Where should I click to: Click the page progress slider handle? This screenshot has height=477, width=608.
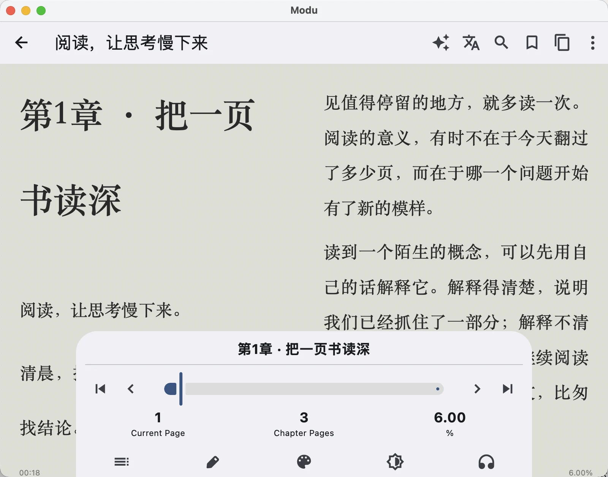[x=181, y=389]
